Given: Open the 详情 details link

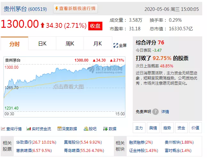Looking at the screenshot, I should click(165, 112).
